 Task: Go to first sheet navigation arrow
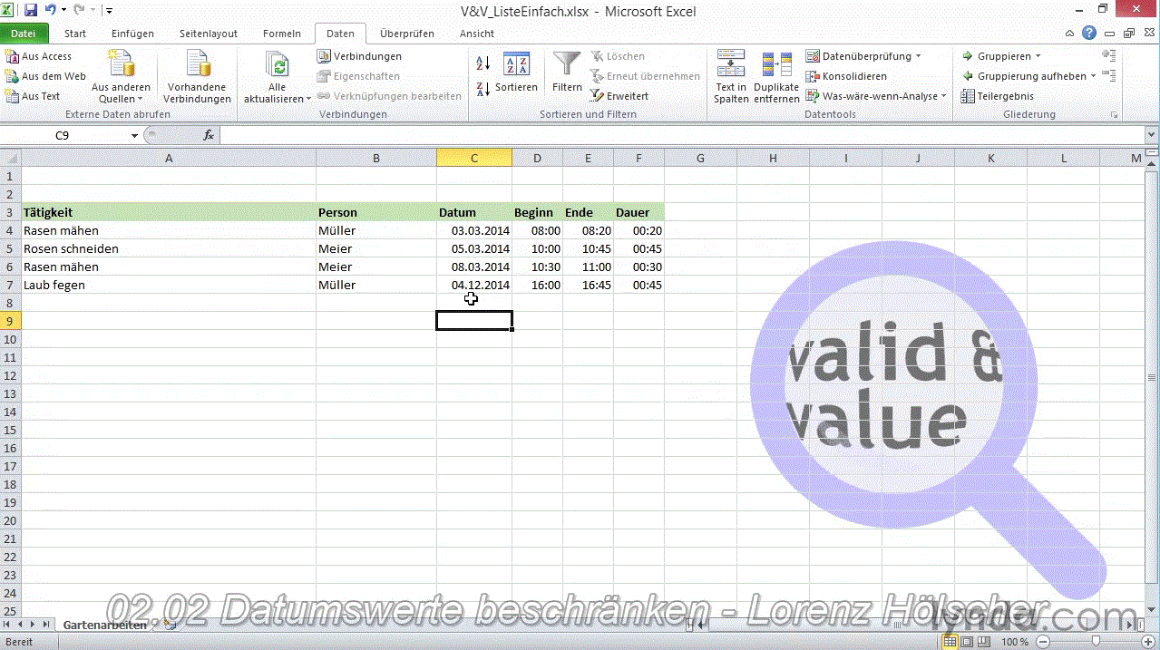coord(8,626)
